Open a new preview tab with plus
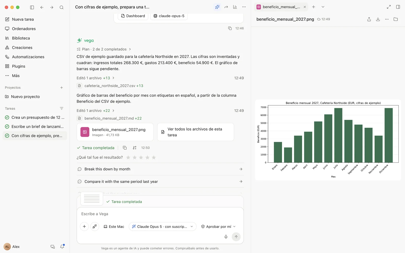The height and width of the screenshot is (253, 405). pos(313,7)
